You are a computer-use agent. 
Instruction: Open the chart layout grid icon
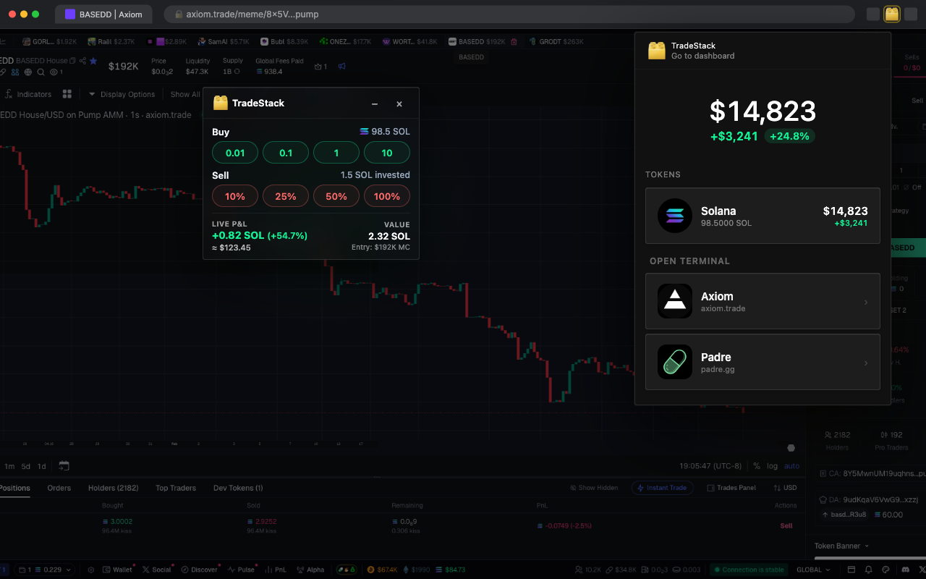point(67,94)
